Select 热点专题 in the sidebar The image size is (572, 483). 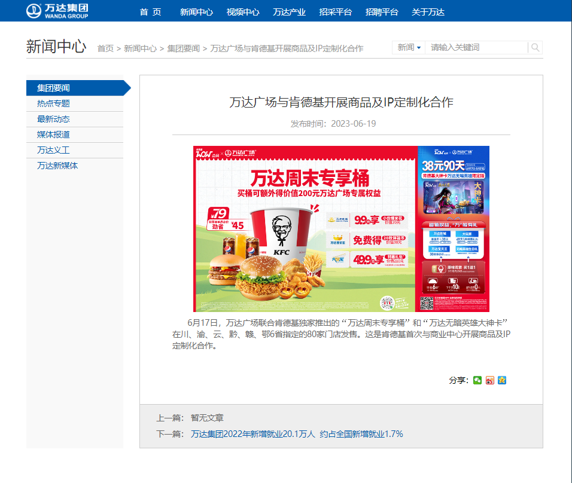pos(75,103)
